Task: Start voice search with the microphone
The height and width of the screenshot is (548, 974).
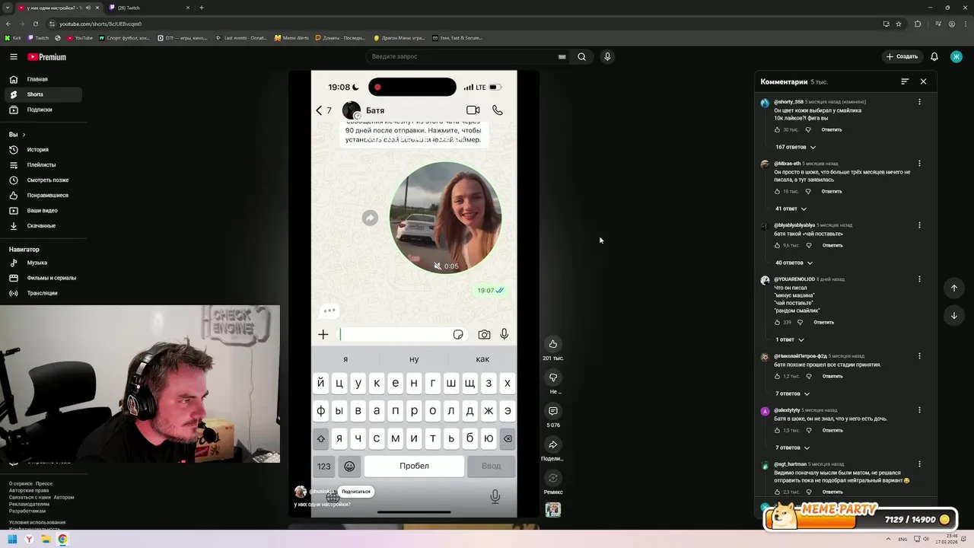Action: (607, 56)
